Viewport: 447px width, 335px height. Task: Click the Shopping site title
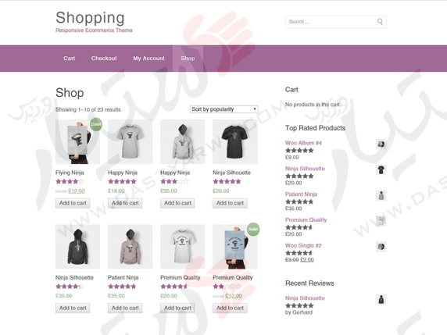[90, 18]
